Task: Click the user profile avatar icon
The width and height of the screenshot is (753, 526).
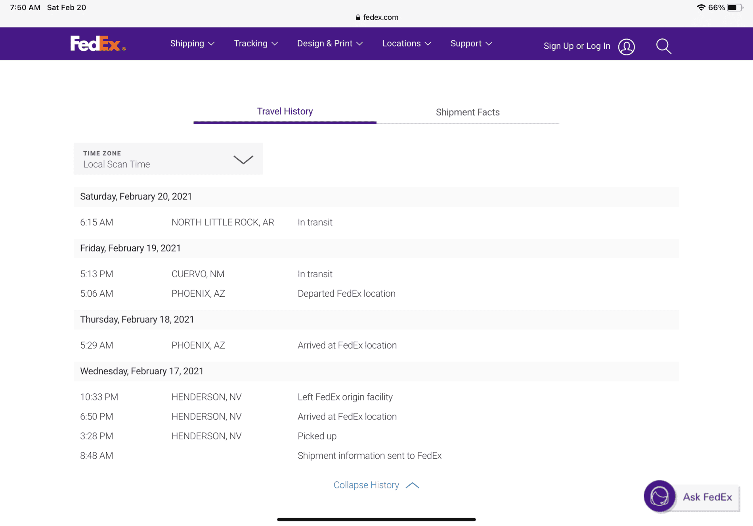Action: pos(626,47)
